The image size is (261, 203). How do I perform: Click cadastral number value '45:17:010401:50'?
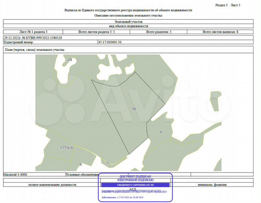click(110, 42)
